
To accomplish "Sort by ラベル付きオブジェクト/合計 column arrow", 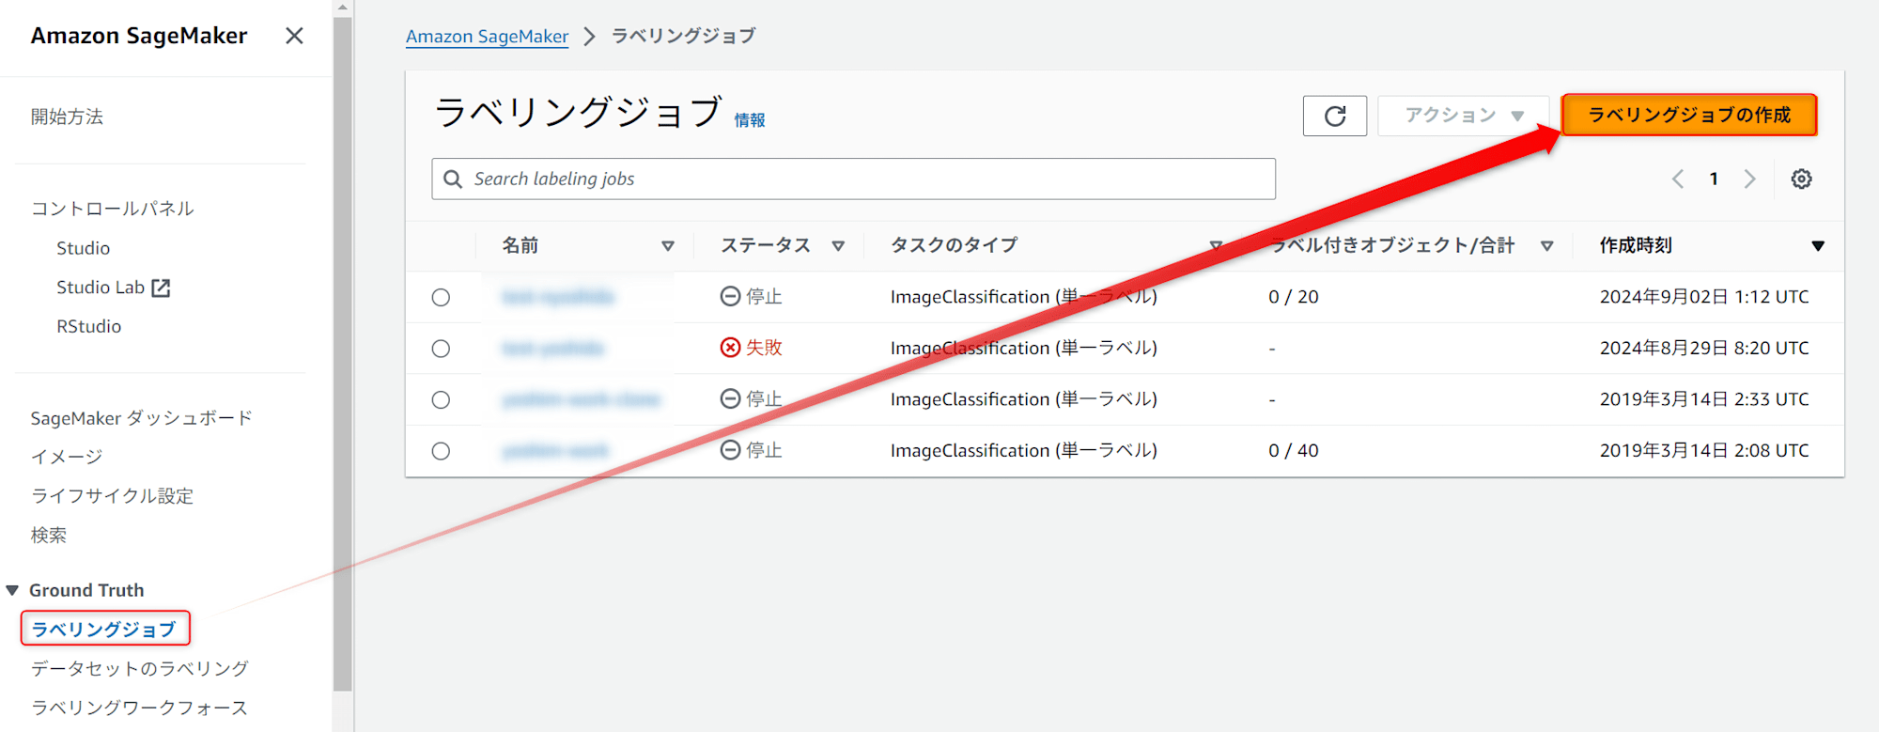I will (x=1546, y=246).
